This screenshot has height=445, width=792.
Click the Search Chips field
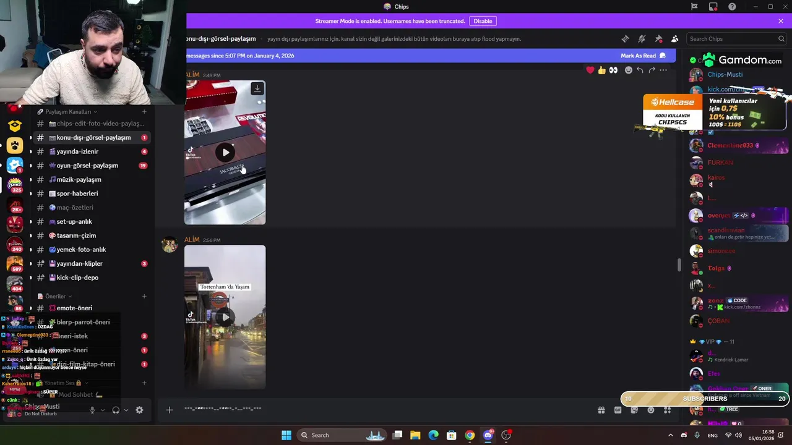pos(736,38)
